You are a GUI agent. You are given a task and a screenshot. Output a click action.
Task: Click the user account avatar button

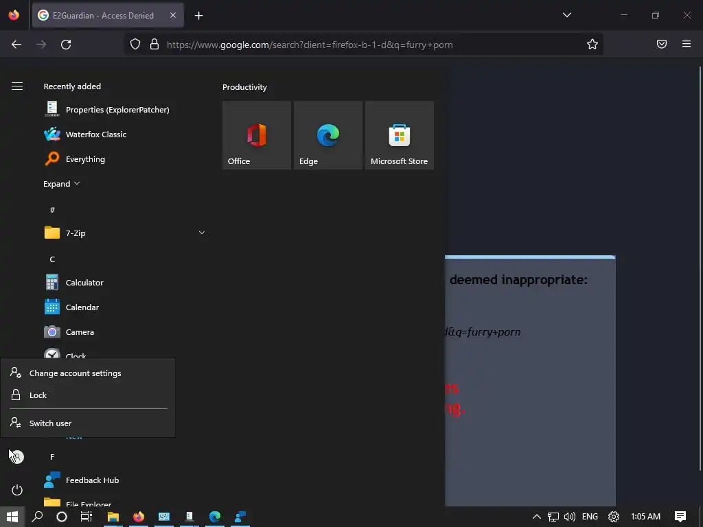click(17, 456)
